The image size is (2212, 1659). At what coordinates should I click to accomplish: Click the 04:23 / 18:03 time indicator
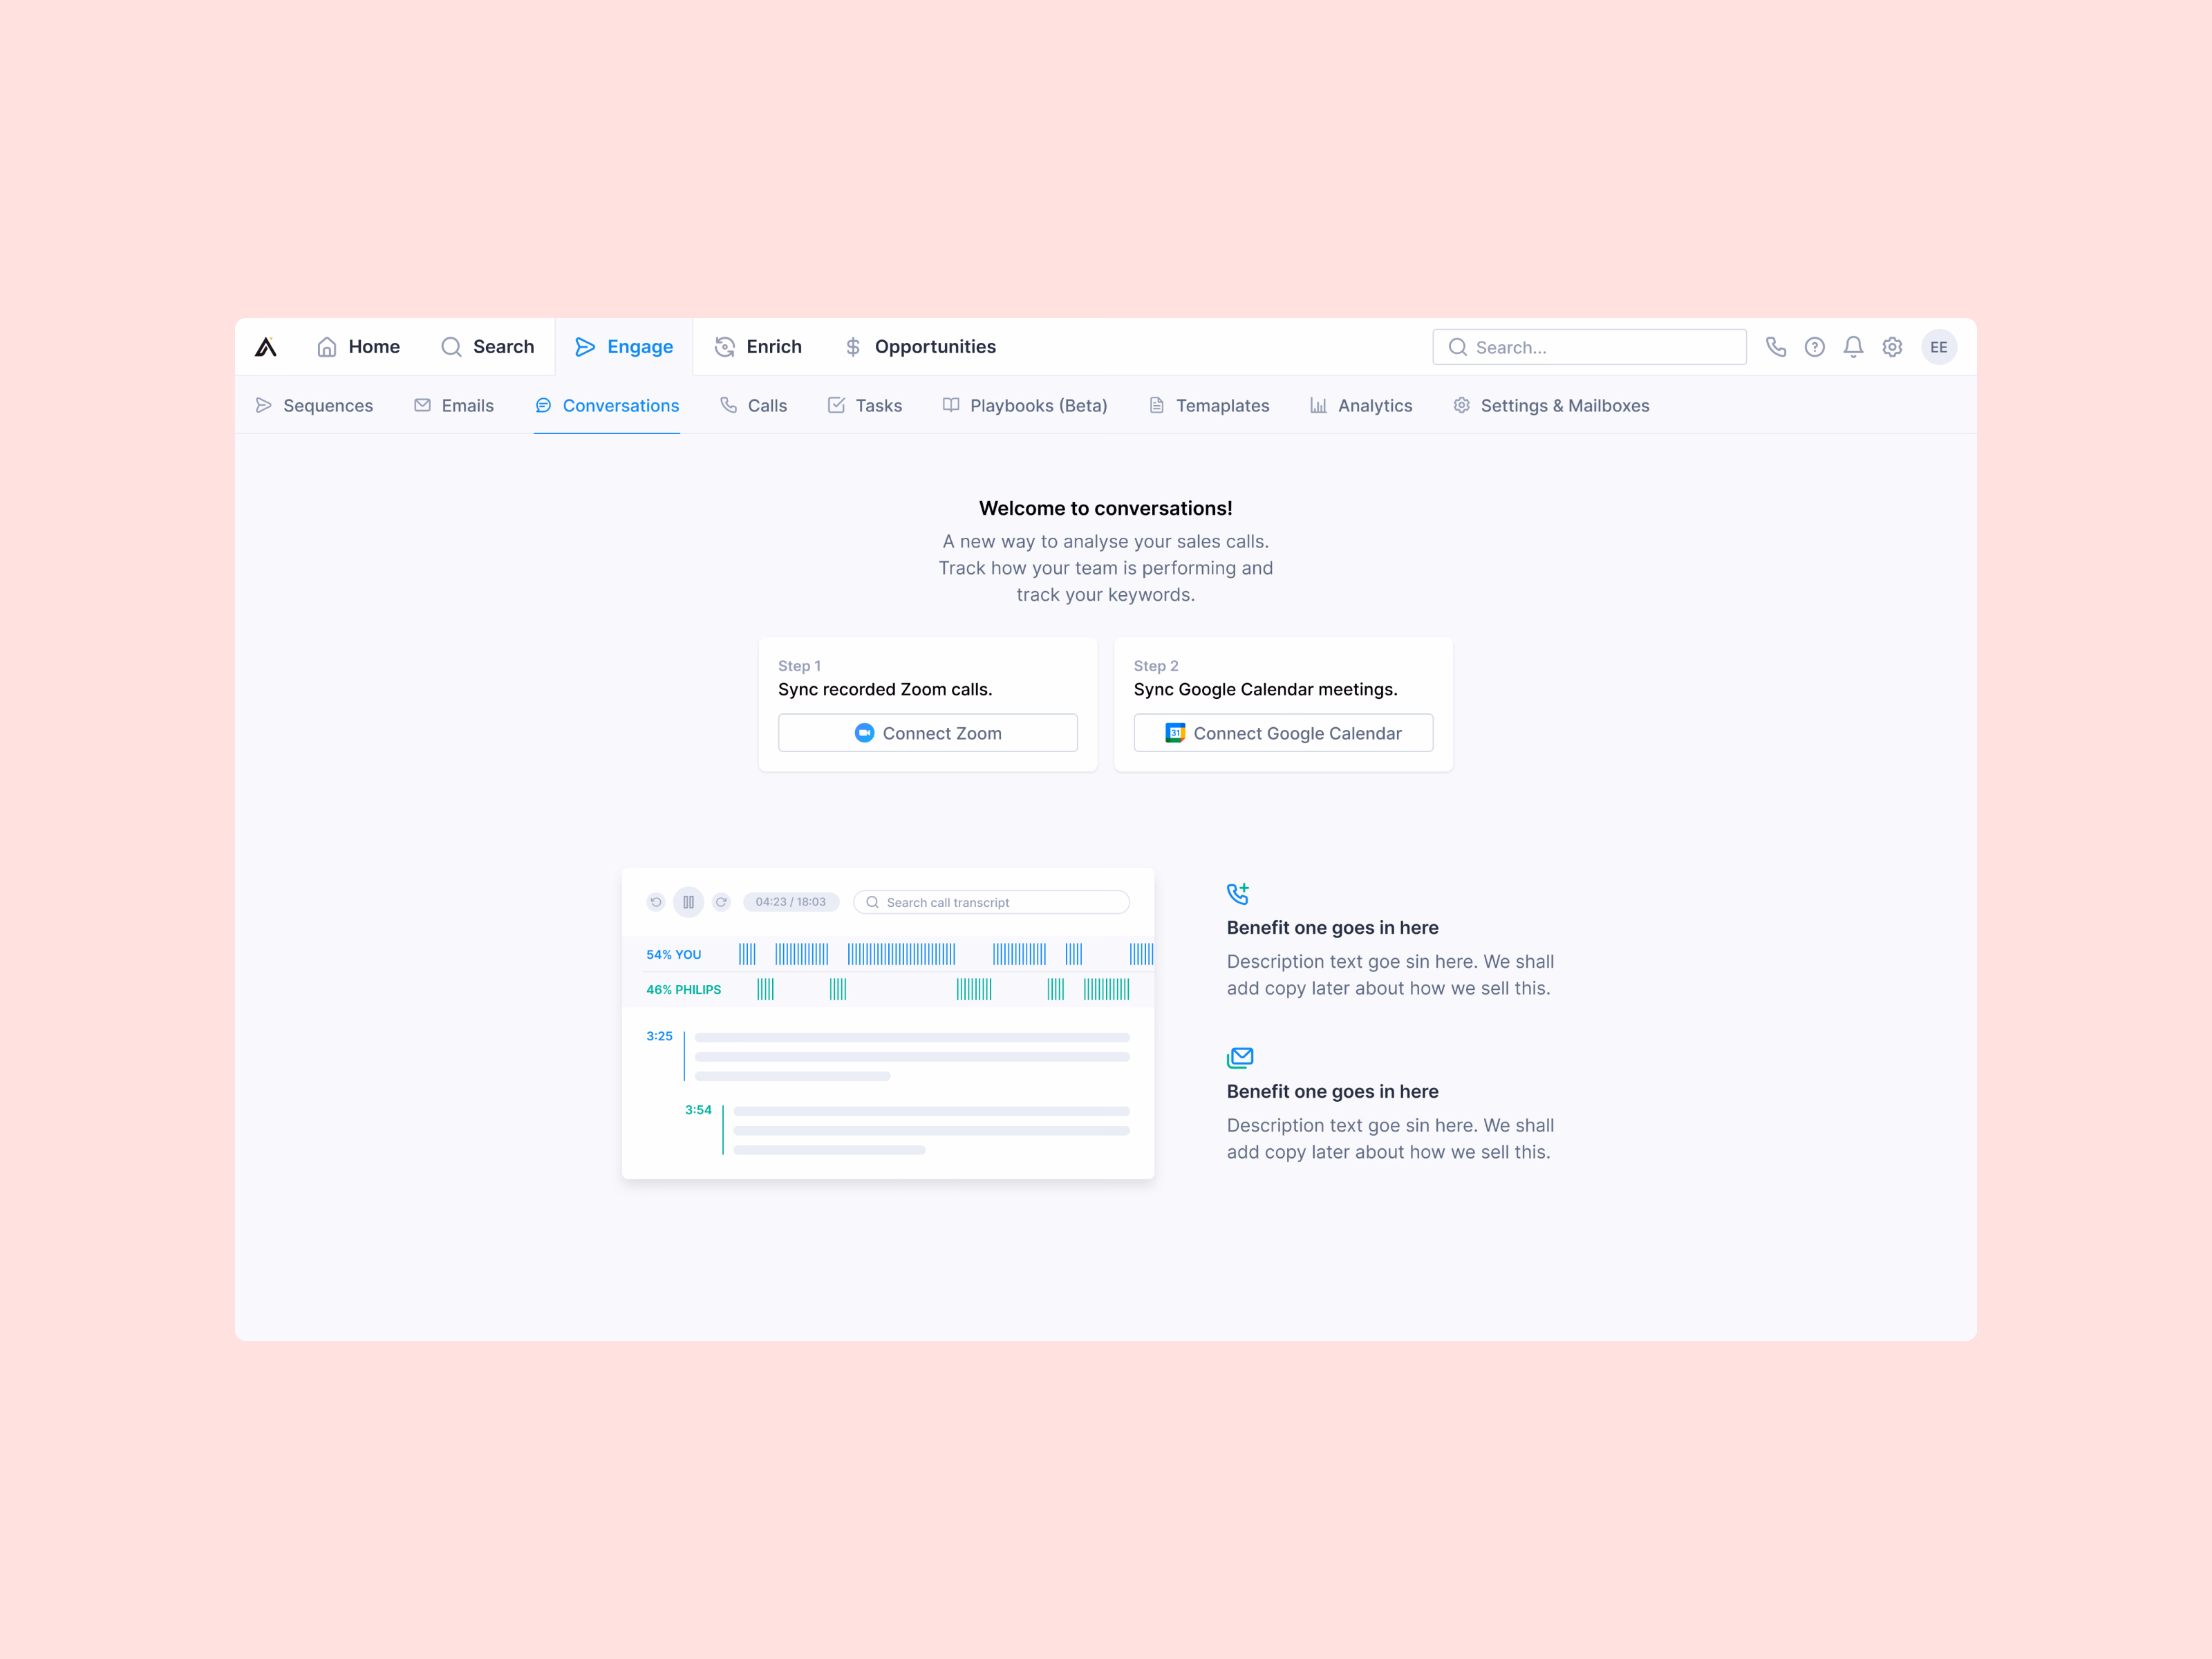coord(790,902)
